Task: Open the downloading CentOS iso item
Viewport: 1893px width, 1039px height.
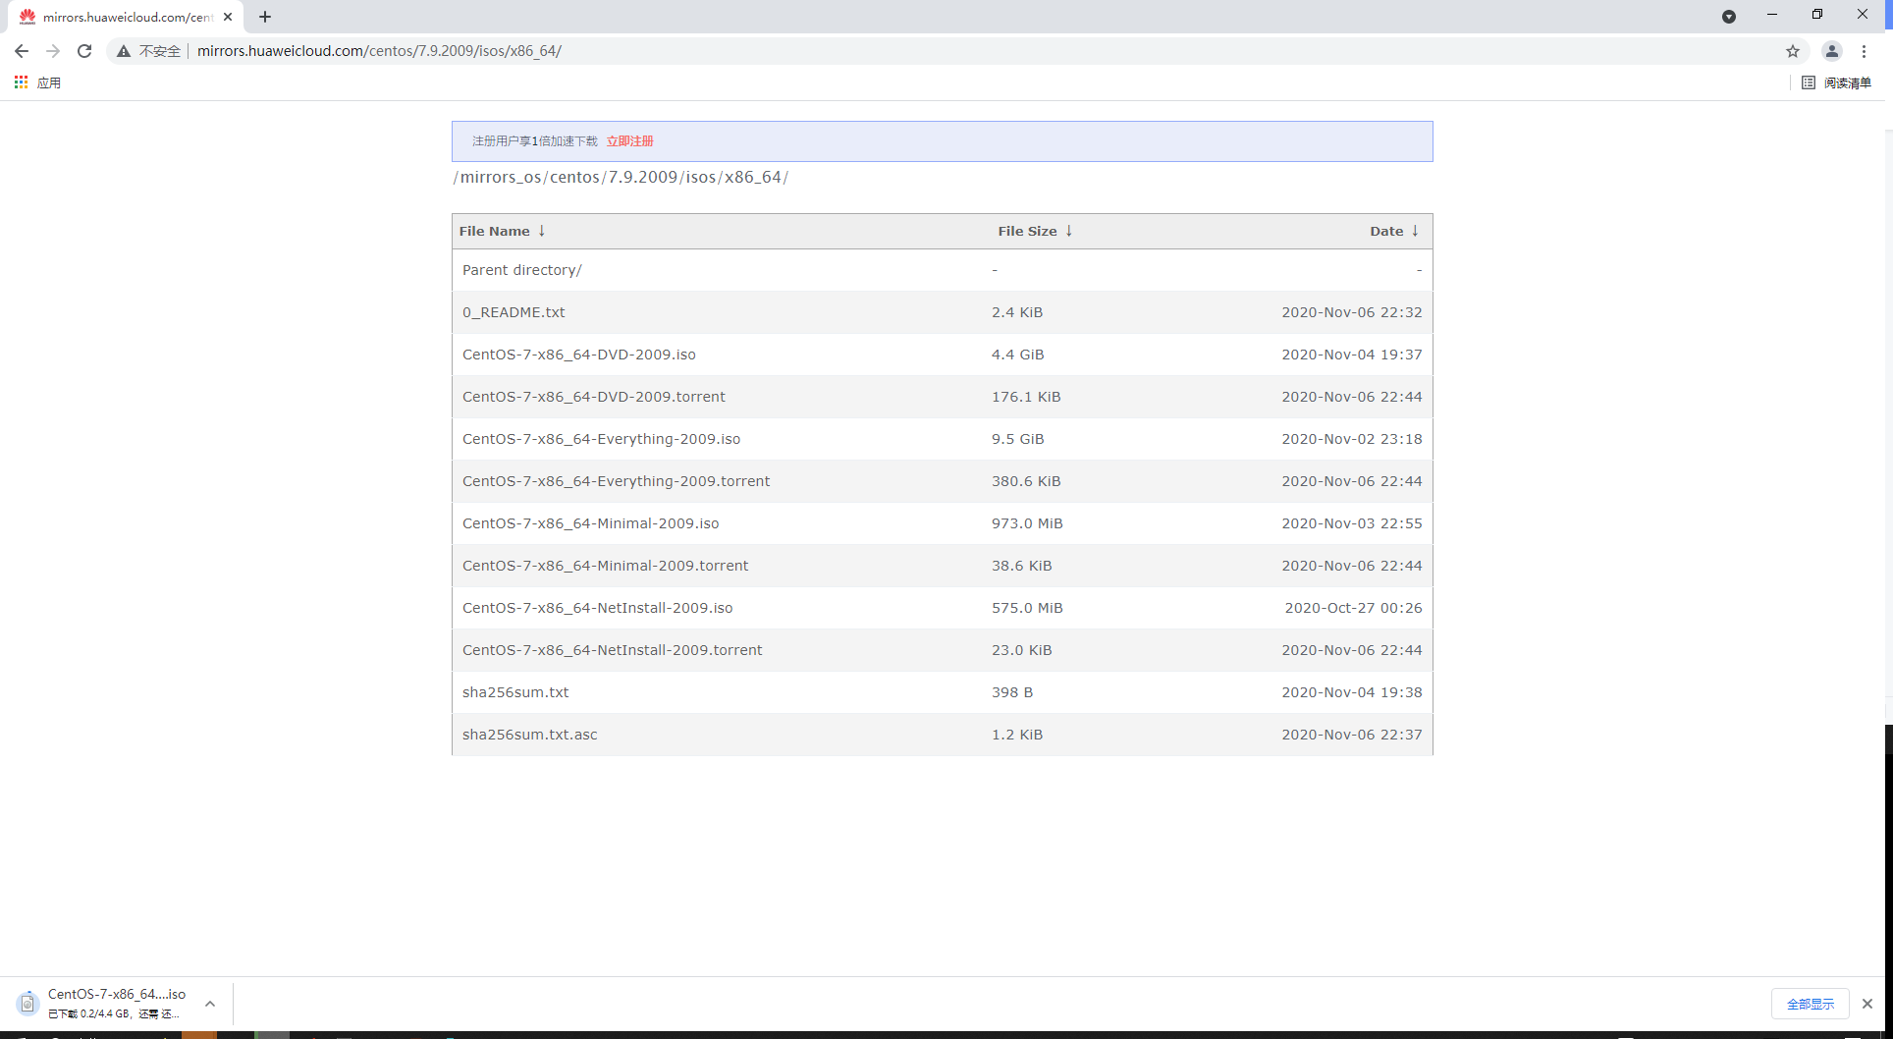Action: coord(103,1003)
